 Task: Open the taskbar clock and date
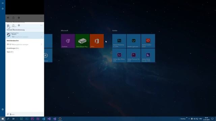(x=206, y=119)
